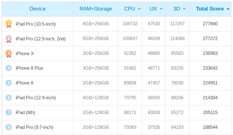Click 2GB+128GB in iPad (6th) row
Image resolution: width=233 pixels, height=135 pixels.
(x=96, y=112)
